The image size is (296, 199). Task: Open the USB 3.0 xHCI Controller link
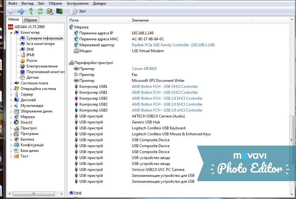(167, 110)
